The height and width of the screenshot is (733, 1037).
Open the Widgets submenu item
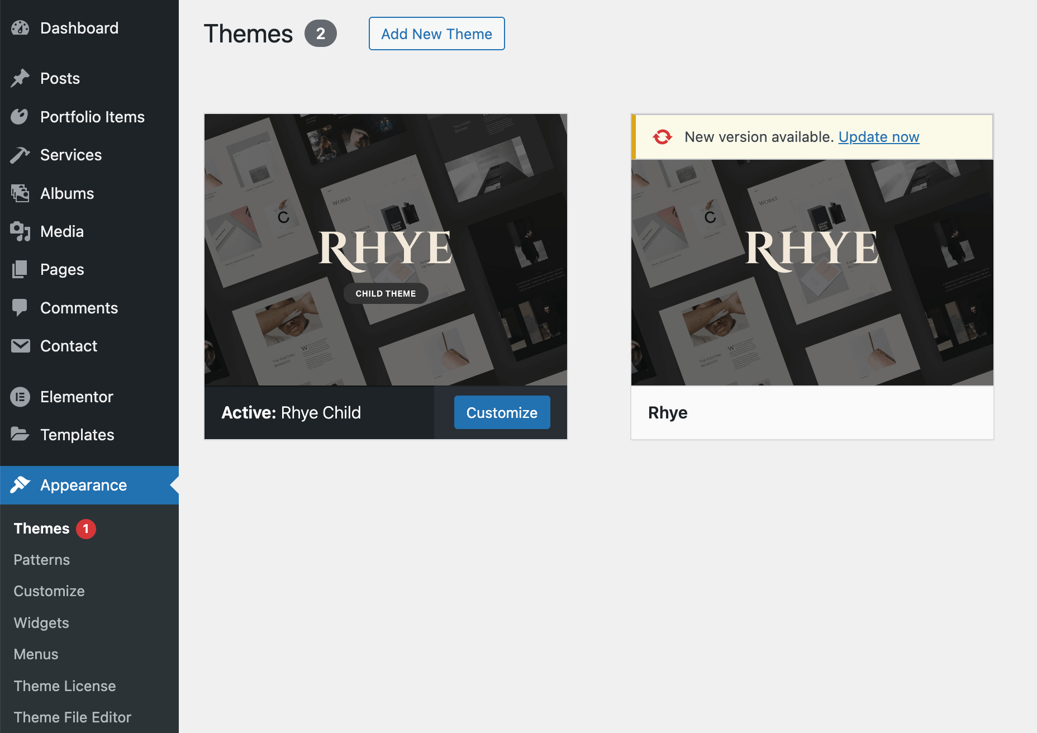click(x=41, y=623)
